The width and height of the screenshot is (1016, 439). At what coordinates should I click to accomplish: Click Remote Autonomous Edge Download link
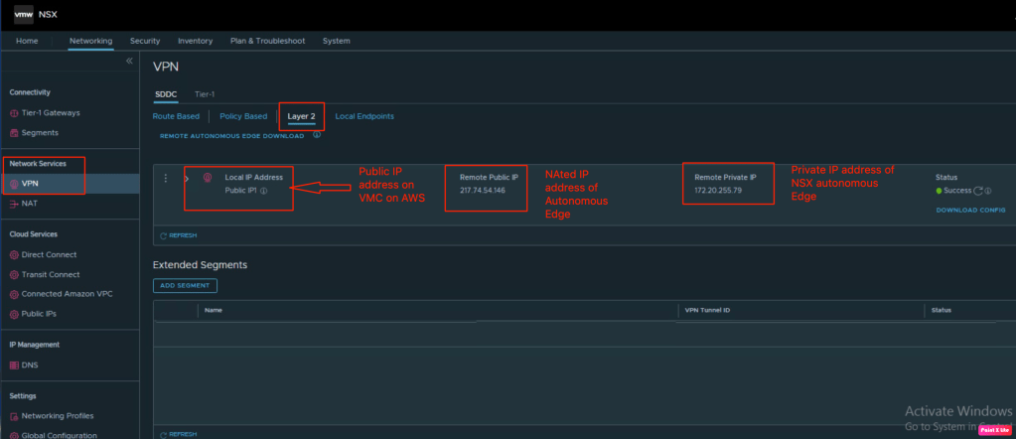pos(232,136)
